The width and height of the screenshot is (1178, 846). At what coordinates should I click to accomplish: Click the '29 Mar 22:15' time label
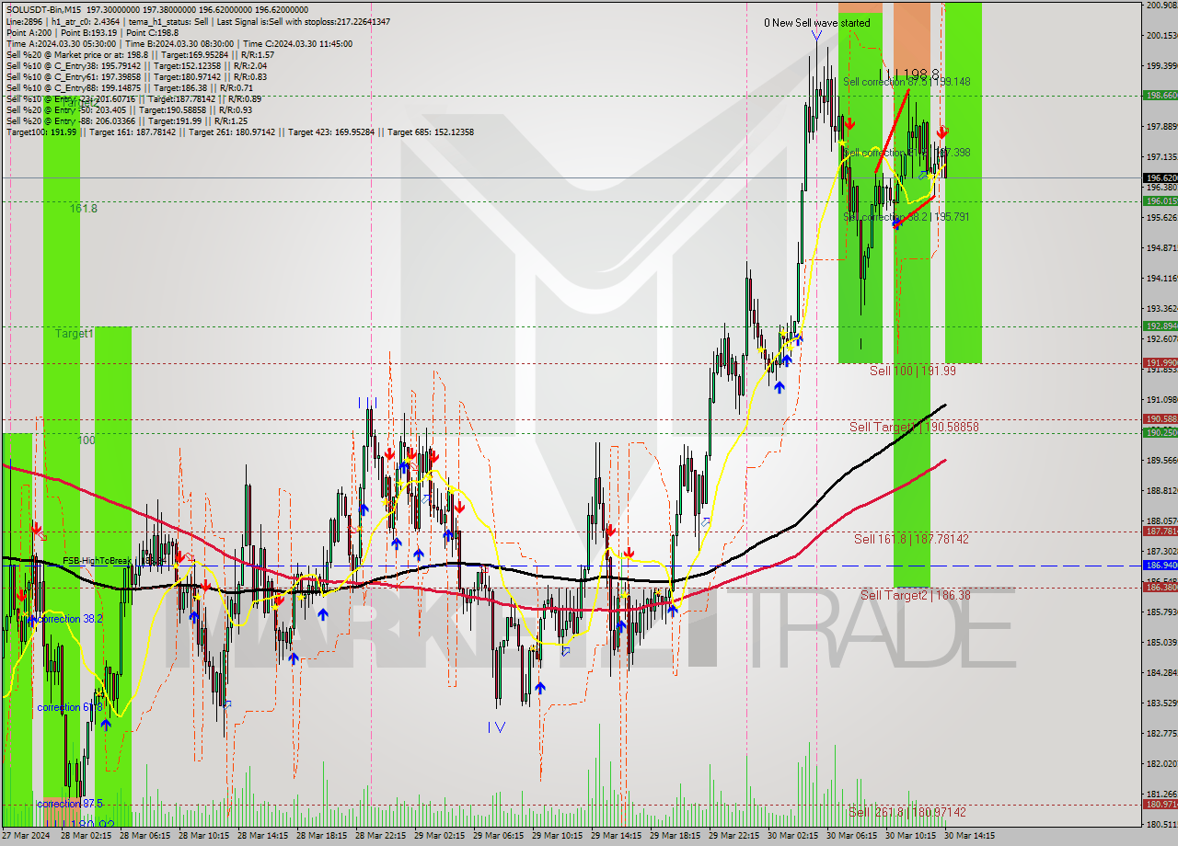click(x=733, y=837)
